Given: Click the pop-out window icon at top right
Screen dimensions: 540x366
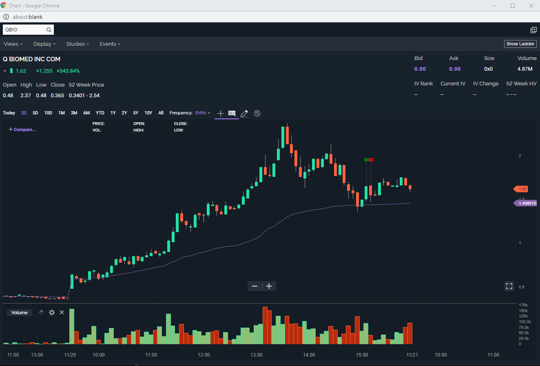Looking at the screenshot, I should click(x=533, y=30).
